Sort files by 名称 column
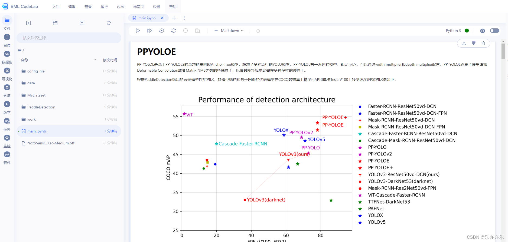 click(24, 60)
